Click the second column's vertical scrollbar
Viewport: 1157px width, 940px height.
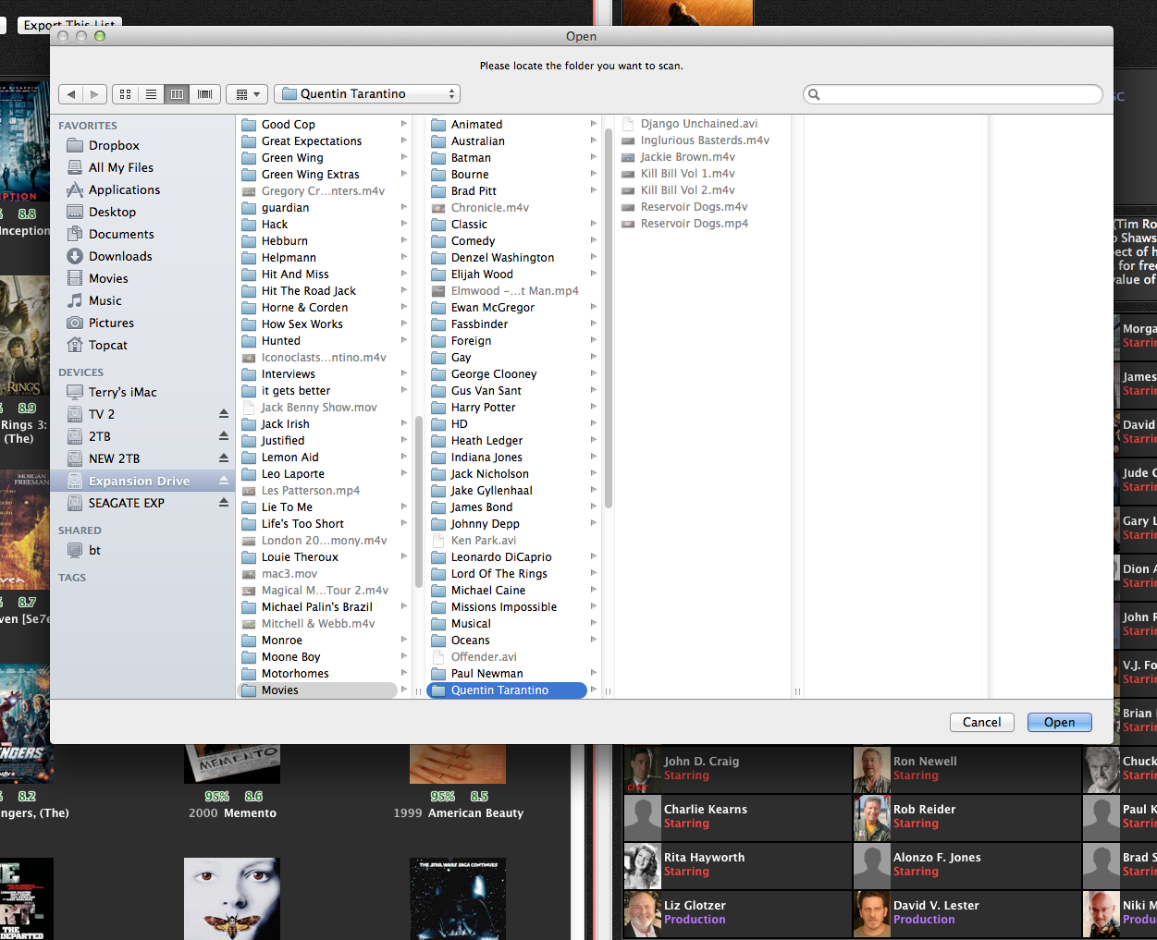point(608,318)
